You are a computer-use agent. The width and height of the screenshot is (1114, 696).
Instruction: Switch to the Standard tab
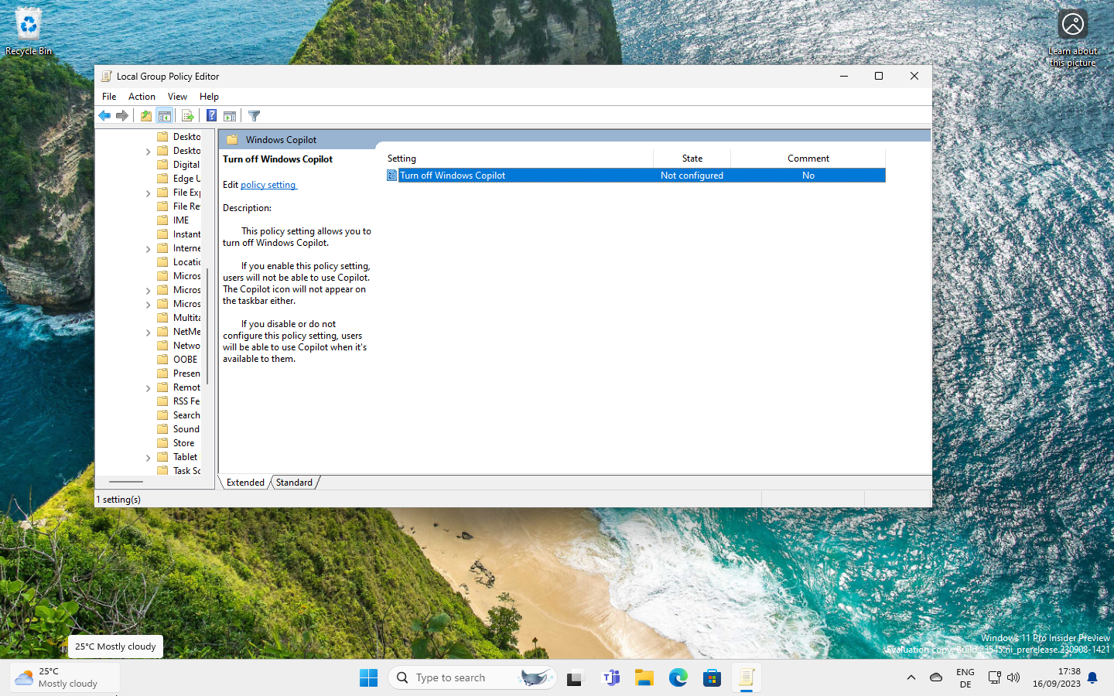pyautogui.click(x=294, y=482)
